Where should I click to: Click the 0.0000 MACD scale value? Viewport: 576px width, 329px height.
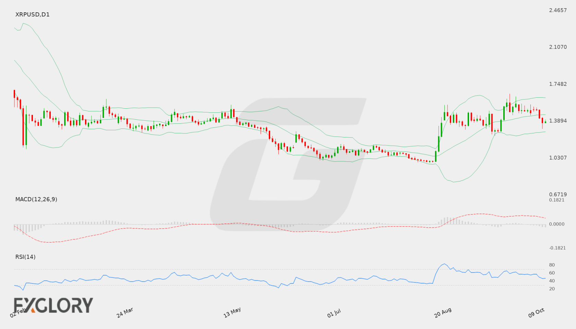tap(556, 224)
